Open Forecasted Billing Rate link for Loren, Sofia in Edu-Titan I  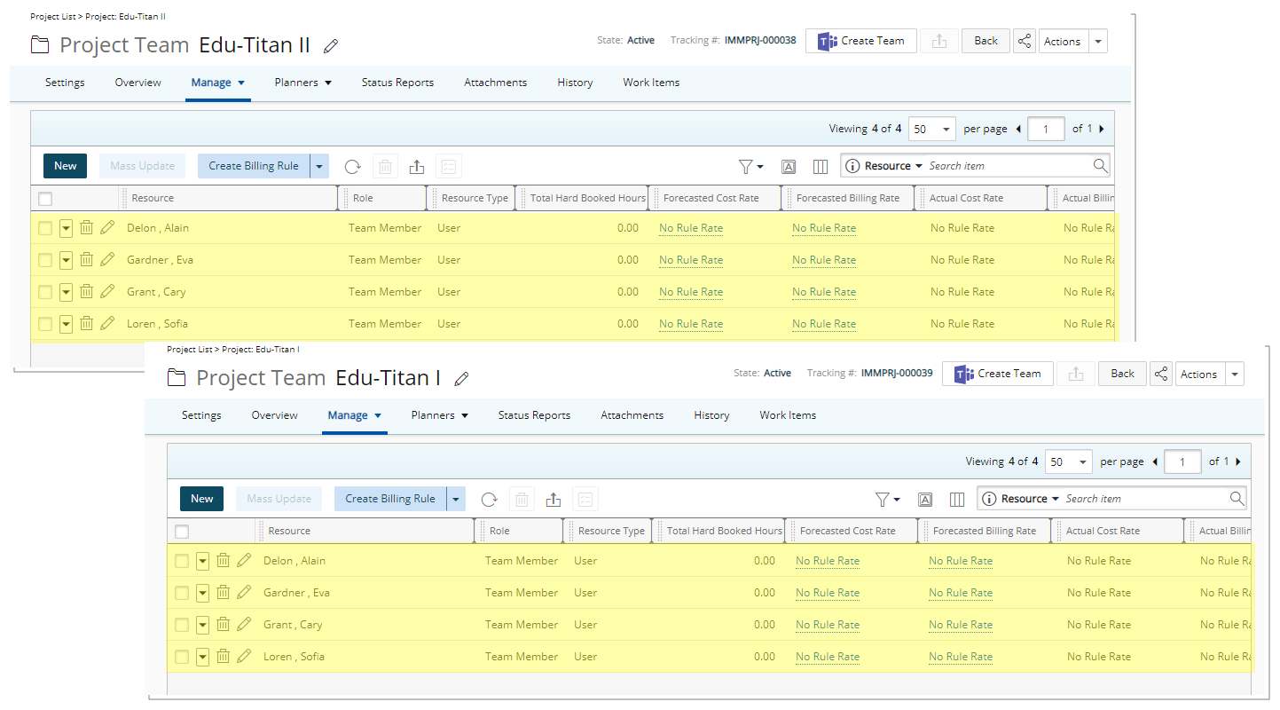[961, 657]
